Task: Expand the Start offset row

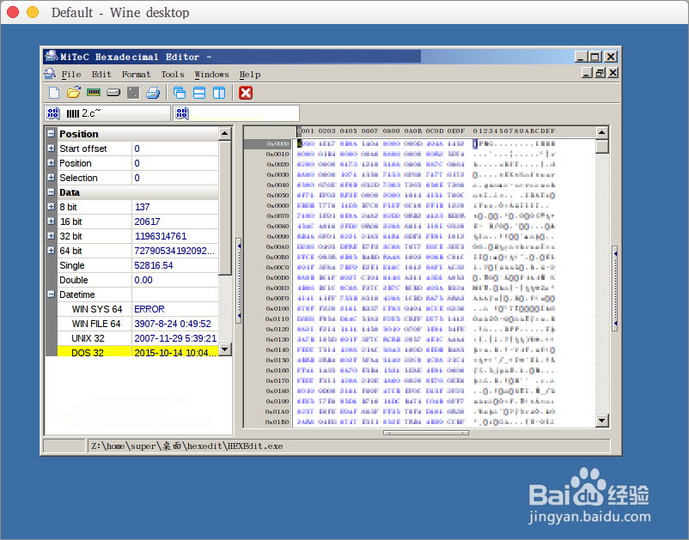Action: click(52, 149)
